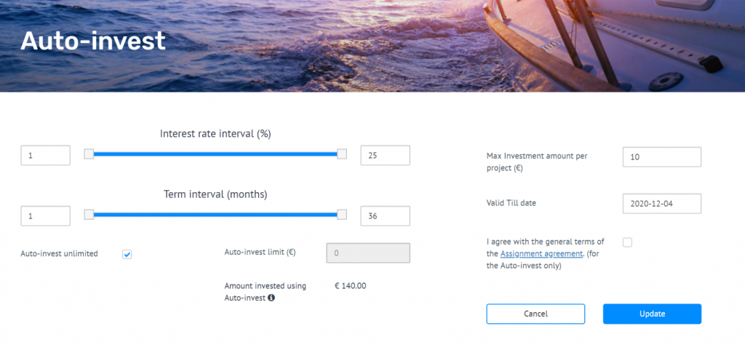Open the Assignment agreement link

click(541, 253)
